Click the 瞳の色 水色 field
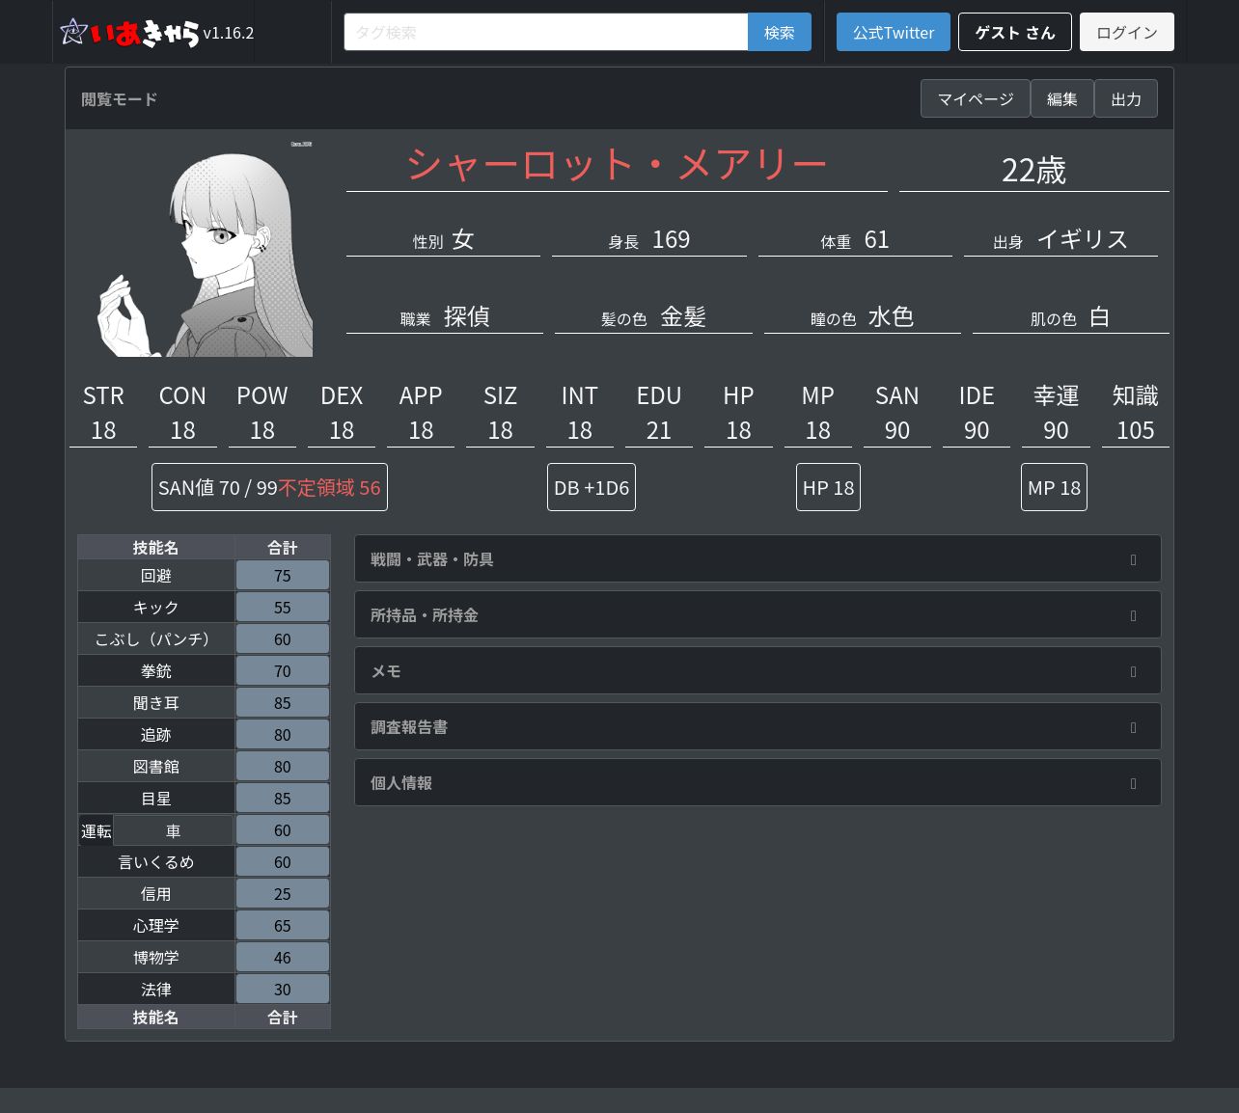1239x1113 pixels. coord(863,316)
